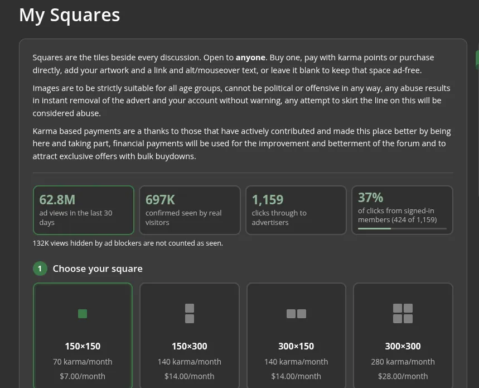
Task: Click the paragraph about karma based payments
Action: tap(243, 143)
